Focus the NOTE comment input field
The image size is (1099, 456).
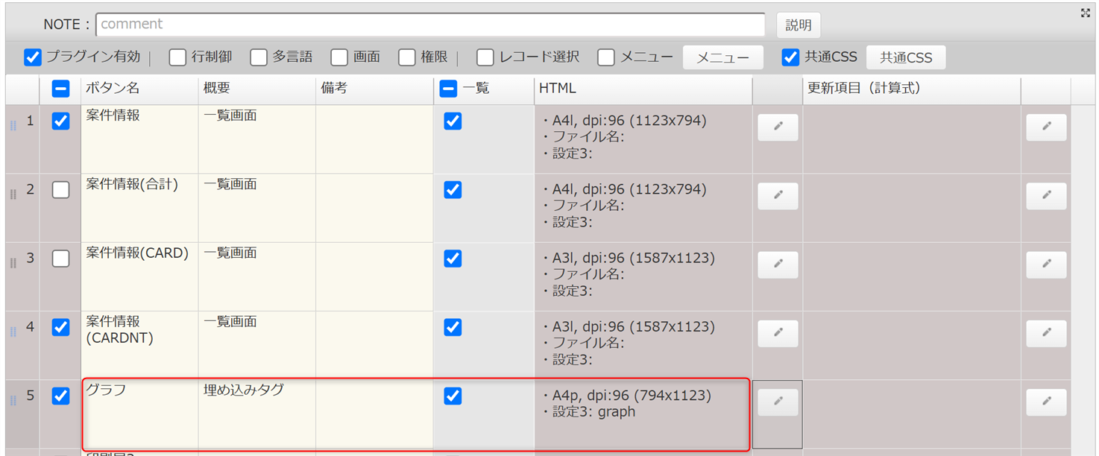pyautogui.click(x=430, y=24)
